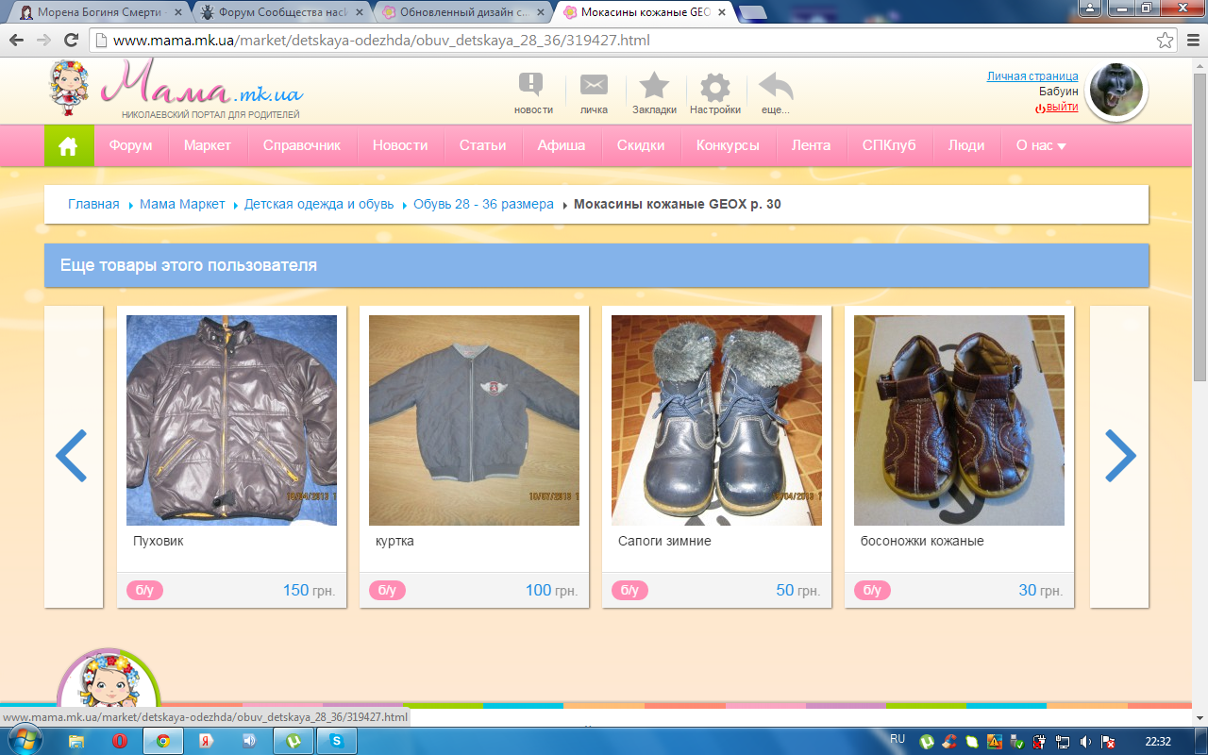This screenshot has width=1208, height=755.
Task: Open the Маркет menu item
Action: click(x=208, y=145)
